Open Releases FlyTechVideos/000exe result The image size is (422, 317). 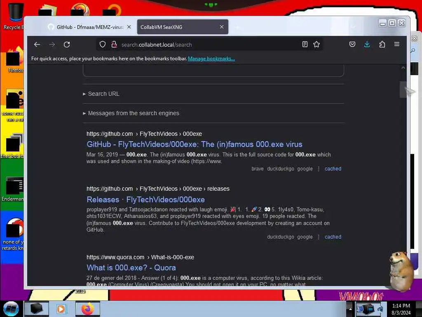pyautogui.click(x=145, y=199)
